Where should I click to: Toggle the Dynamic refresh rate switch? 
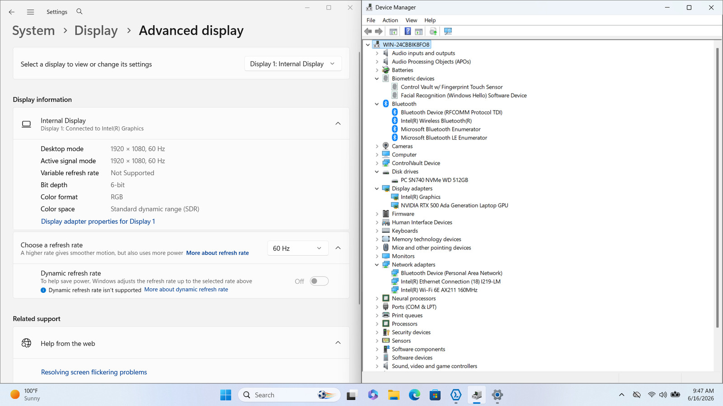coord(319,281)
